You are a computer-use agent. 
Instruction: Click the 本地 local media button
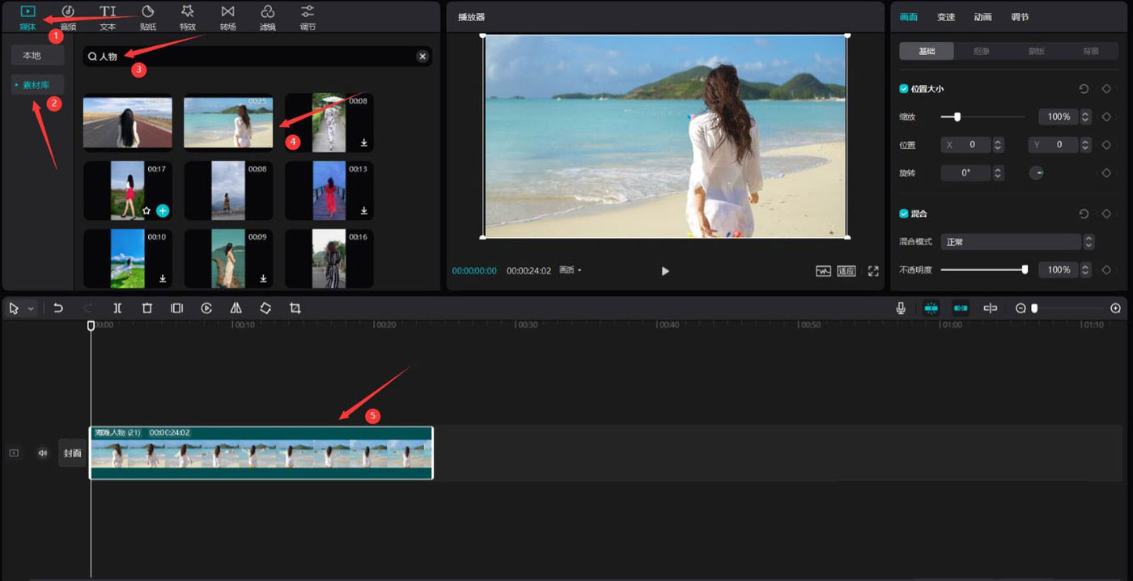point(32,56)
